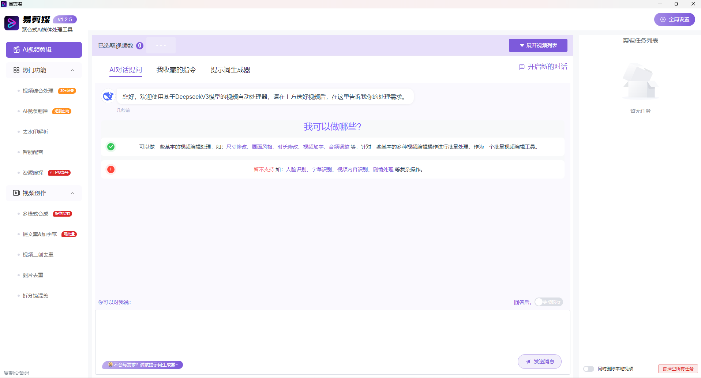Click the 视频创作 play icon
This screenshot has width=701, height=378.
pos(16,193)
